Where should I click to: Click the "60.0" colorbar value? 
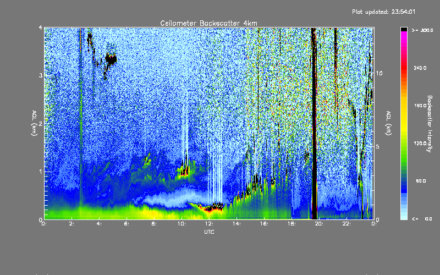(x=421, y=181)
